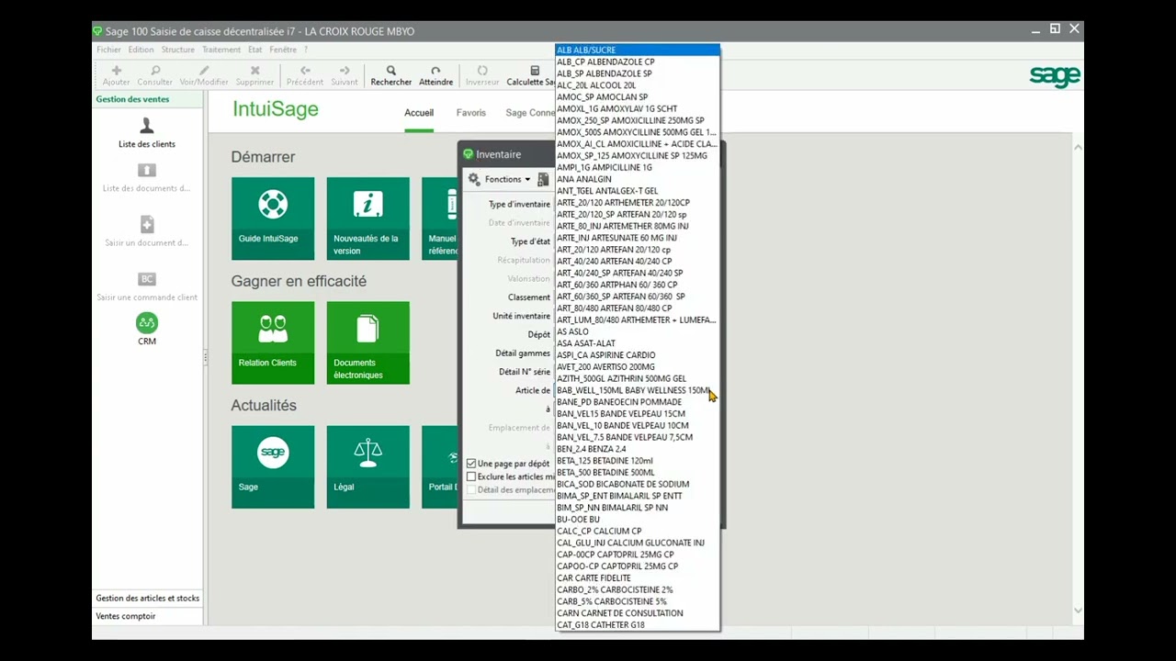
Task: Select CAT_G18 CATHETER G18 item
Action: tap(638, 625)
